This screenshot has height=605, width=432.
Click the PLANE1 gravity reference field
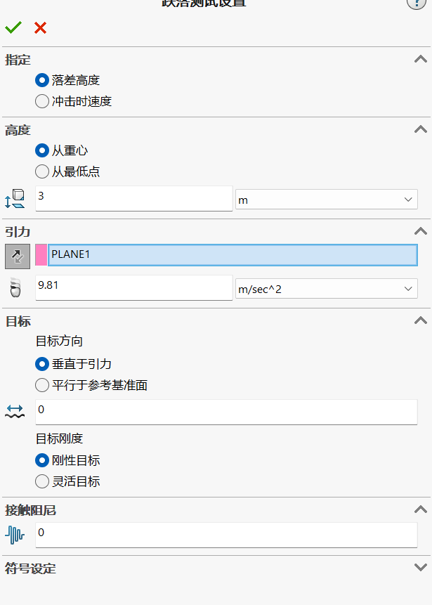click(233, 254)
